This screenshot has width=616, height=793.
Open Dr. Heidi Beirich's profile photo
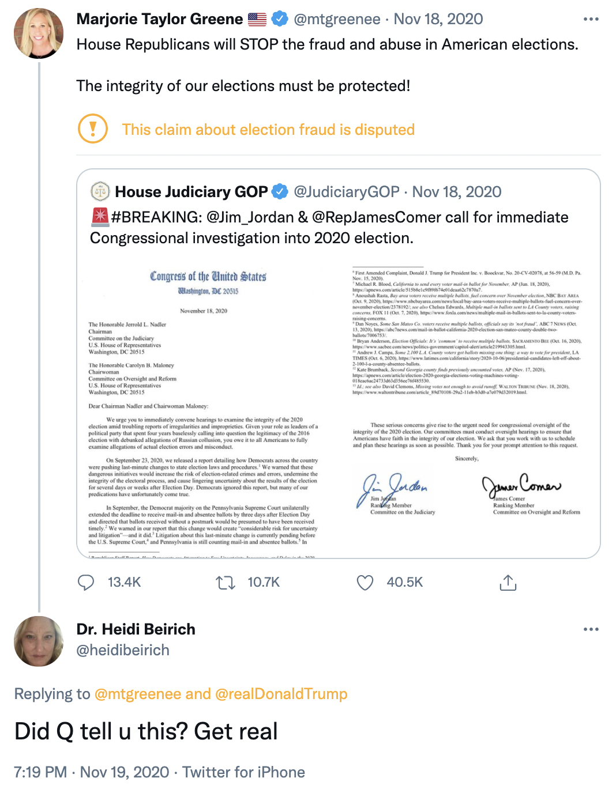[39, 641]
